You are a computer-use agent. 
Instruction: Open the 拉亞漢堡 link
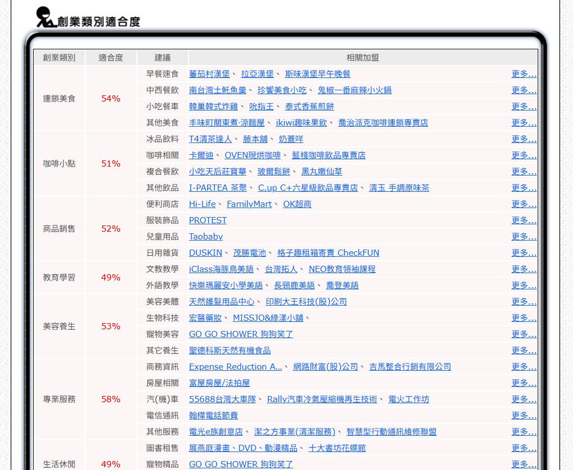(x=257, y=74)
